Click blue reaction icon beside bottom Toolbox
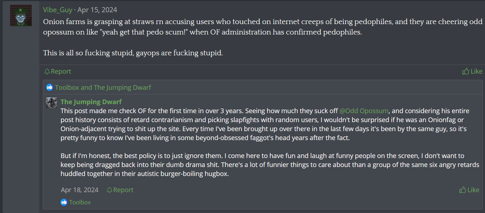 pos(64,202)
